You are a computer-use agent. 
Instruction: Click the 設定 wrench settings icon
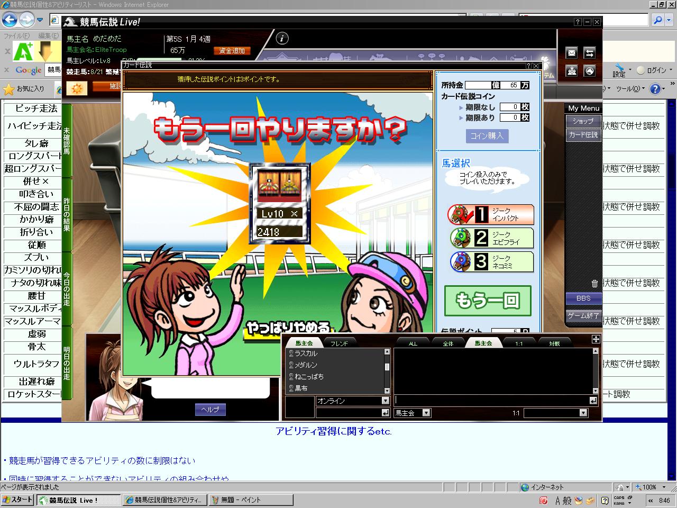[619, 70]
